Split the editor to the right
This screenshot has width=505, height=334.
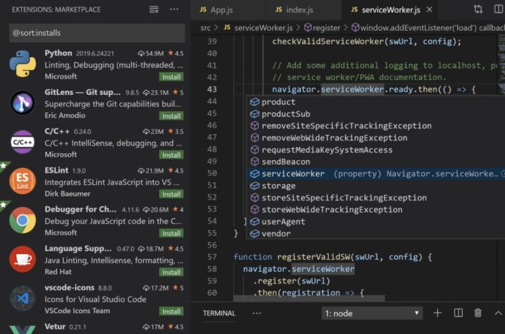point(498,9)
